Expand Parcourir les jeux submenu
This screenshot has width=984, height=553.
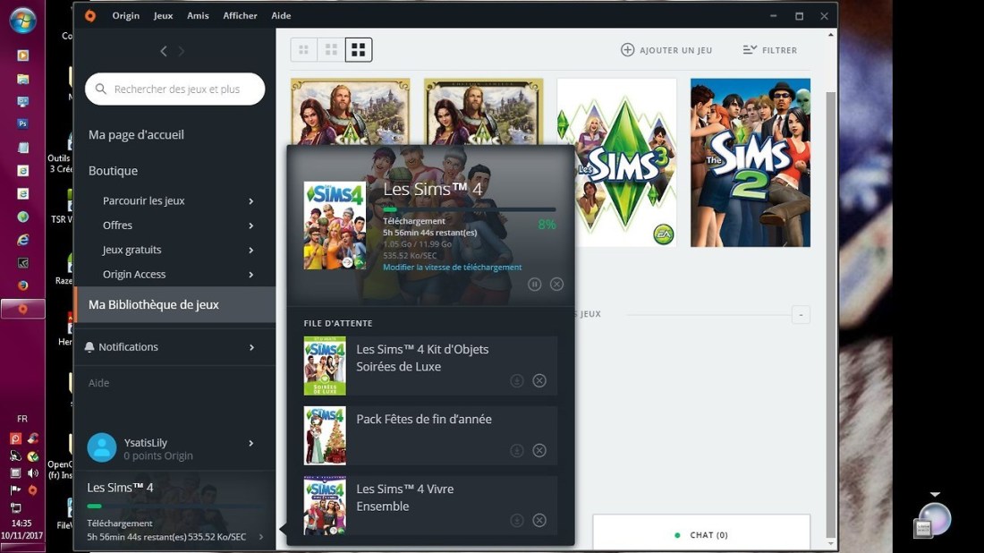tap(250, 201)
